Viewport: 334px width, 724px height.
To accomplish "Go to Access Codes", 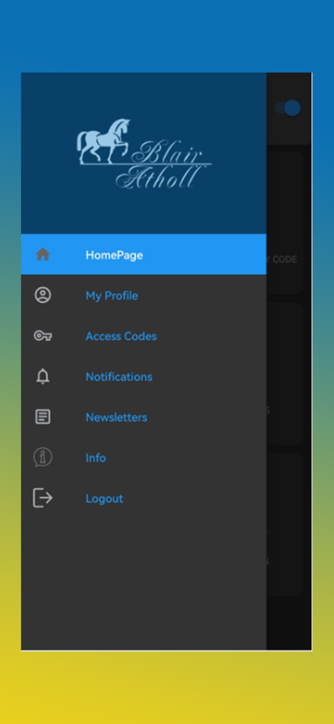I will tap(144, 336).
